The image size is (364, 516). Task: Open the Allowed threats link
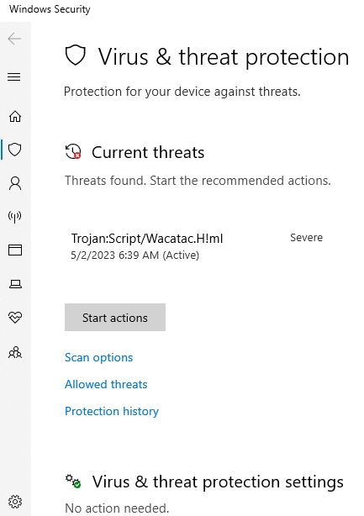pyautogui.click(x=106, y=384)
